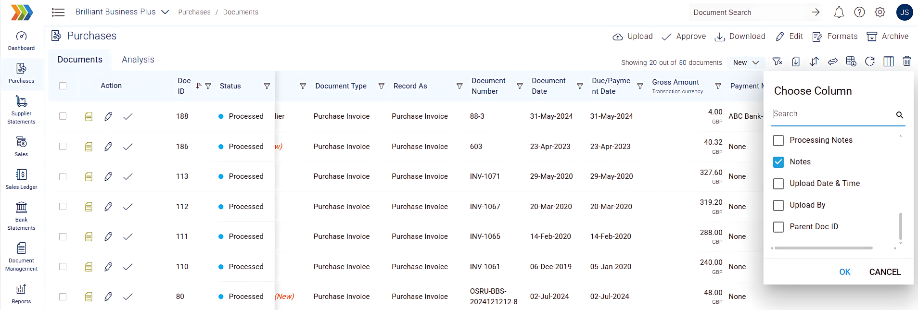
Task: View document icon for Doc 188
Action: 89,116
